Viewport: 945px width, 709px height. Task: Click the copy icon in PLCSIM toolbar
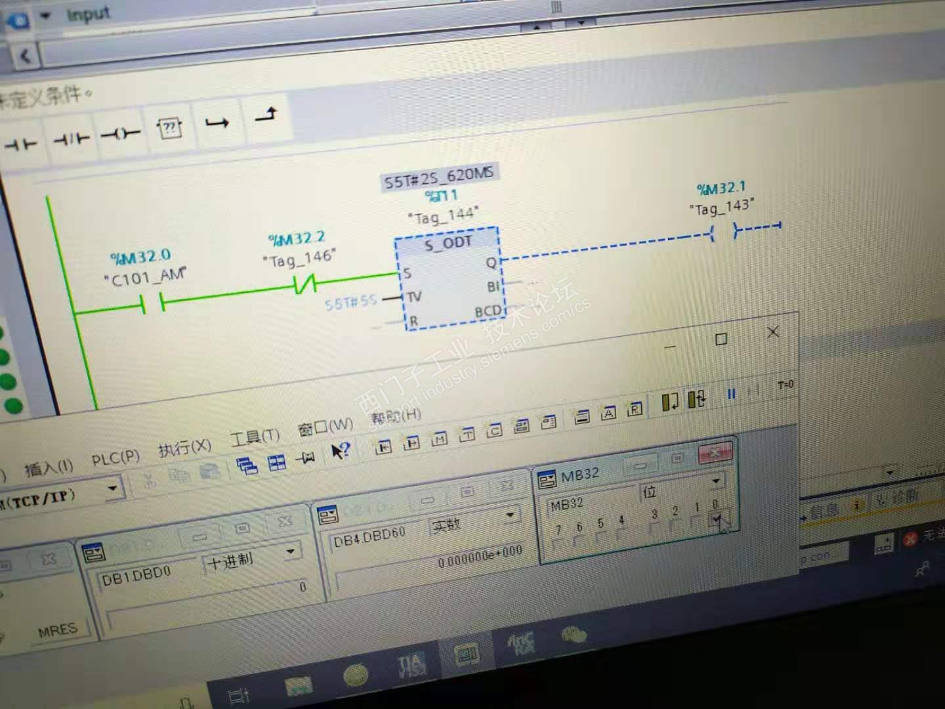(179, 476)
